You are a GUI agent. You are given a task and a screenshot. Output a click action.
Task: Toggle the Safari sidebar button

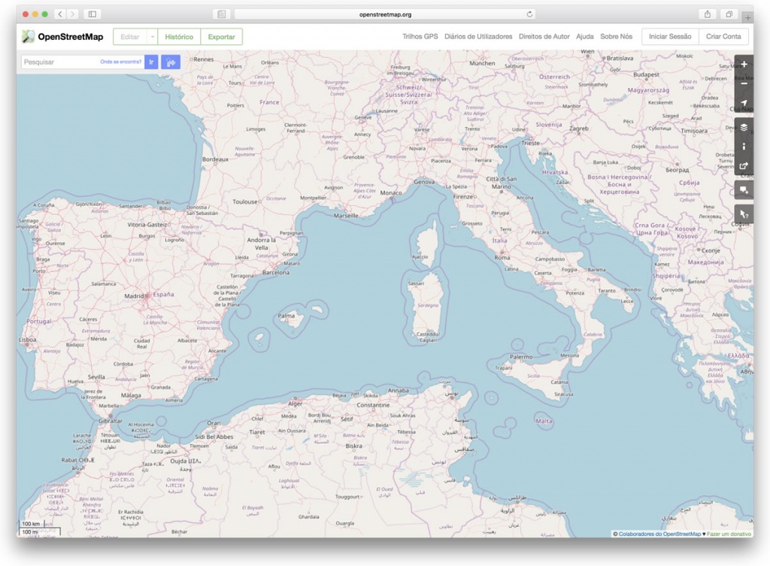coord(92,14)
